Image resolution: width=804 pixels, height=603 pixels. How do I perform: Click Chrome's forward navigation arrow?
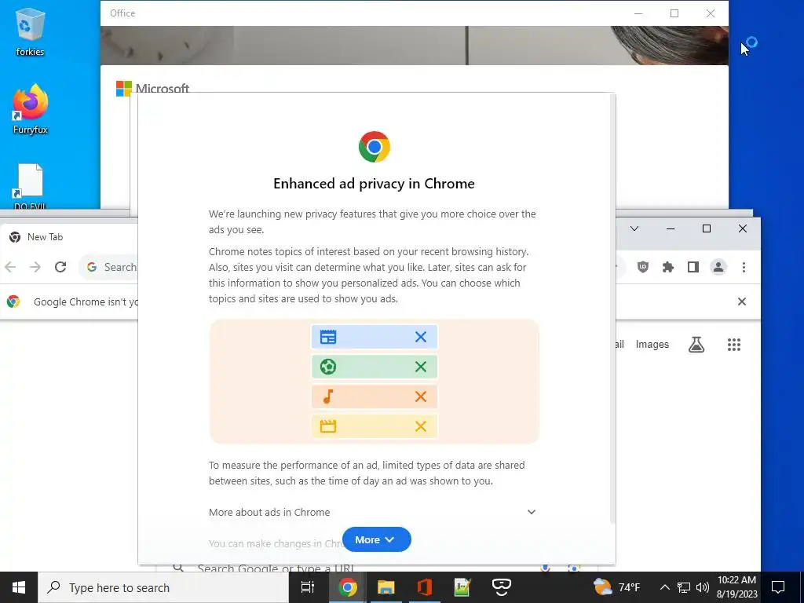click(35, 267)
